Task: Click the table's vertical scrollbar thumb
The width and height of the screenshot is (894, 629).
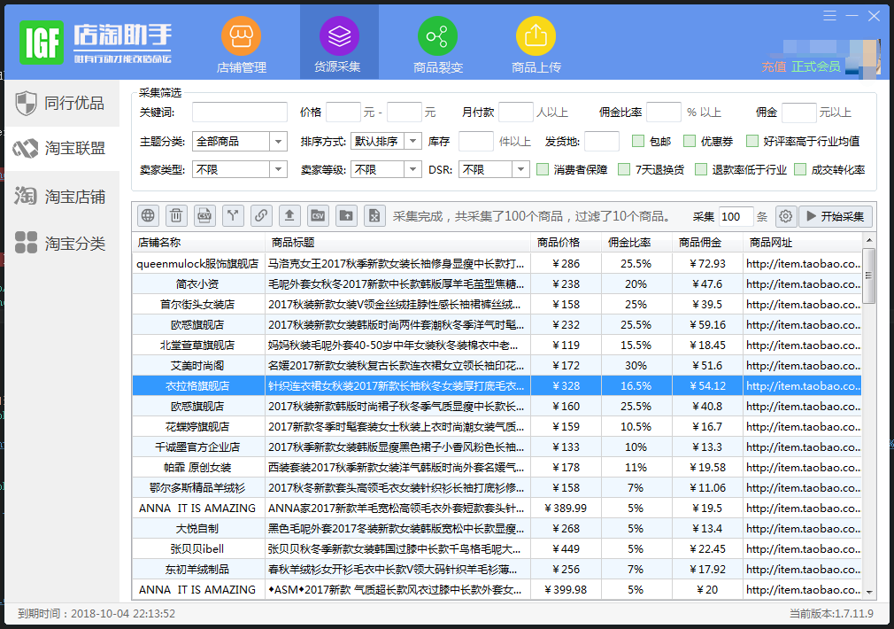Action: (x=869, y=276)
